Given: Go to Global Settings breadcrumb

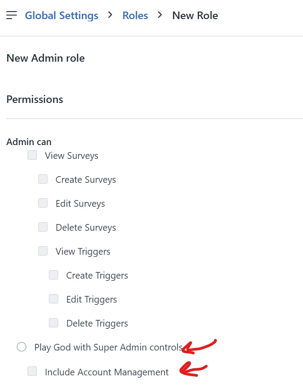Looking at the screenshot, I should click(61, 16).
